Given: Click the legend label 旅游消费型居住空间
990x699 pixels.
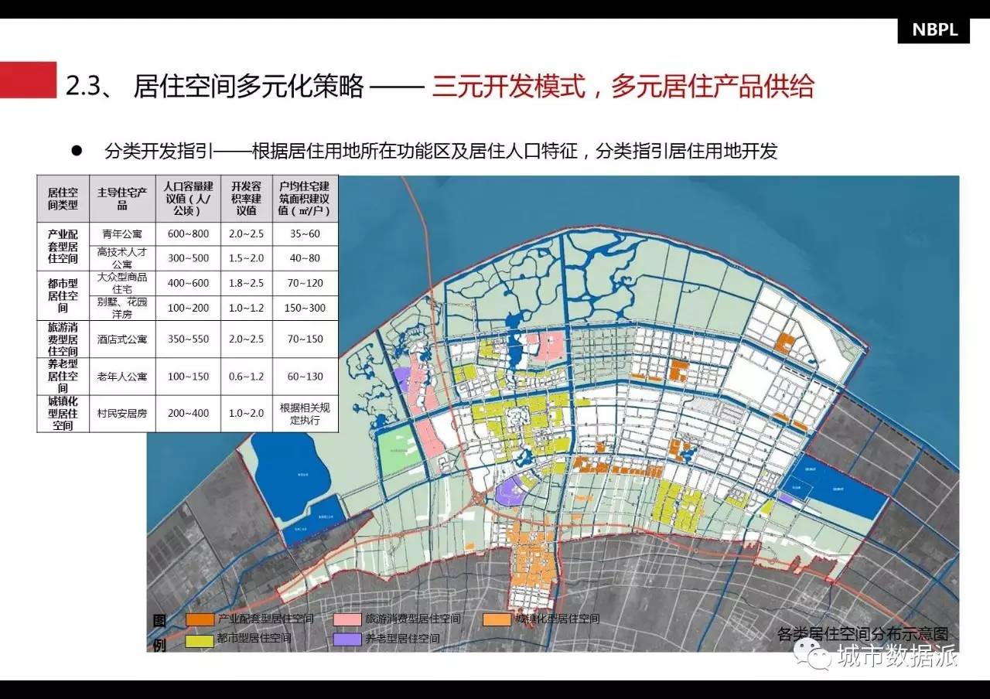Looking at the screenshot, I should click(x=413, y=619).
